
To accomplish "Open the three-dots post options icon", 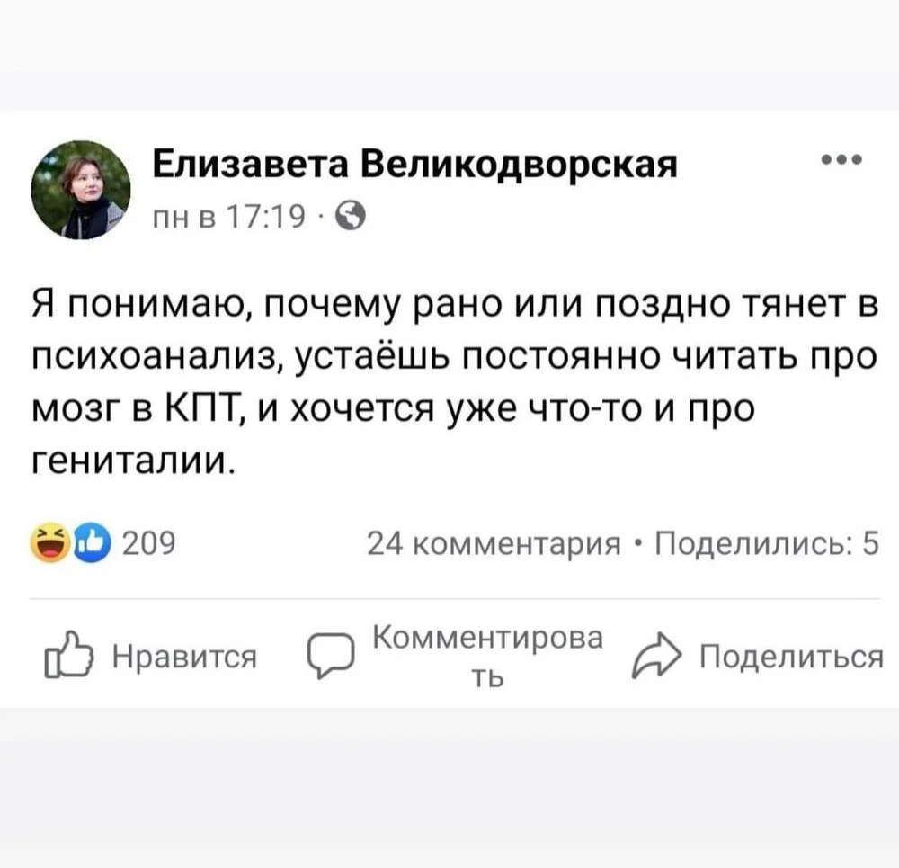I will [843, 160].
